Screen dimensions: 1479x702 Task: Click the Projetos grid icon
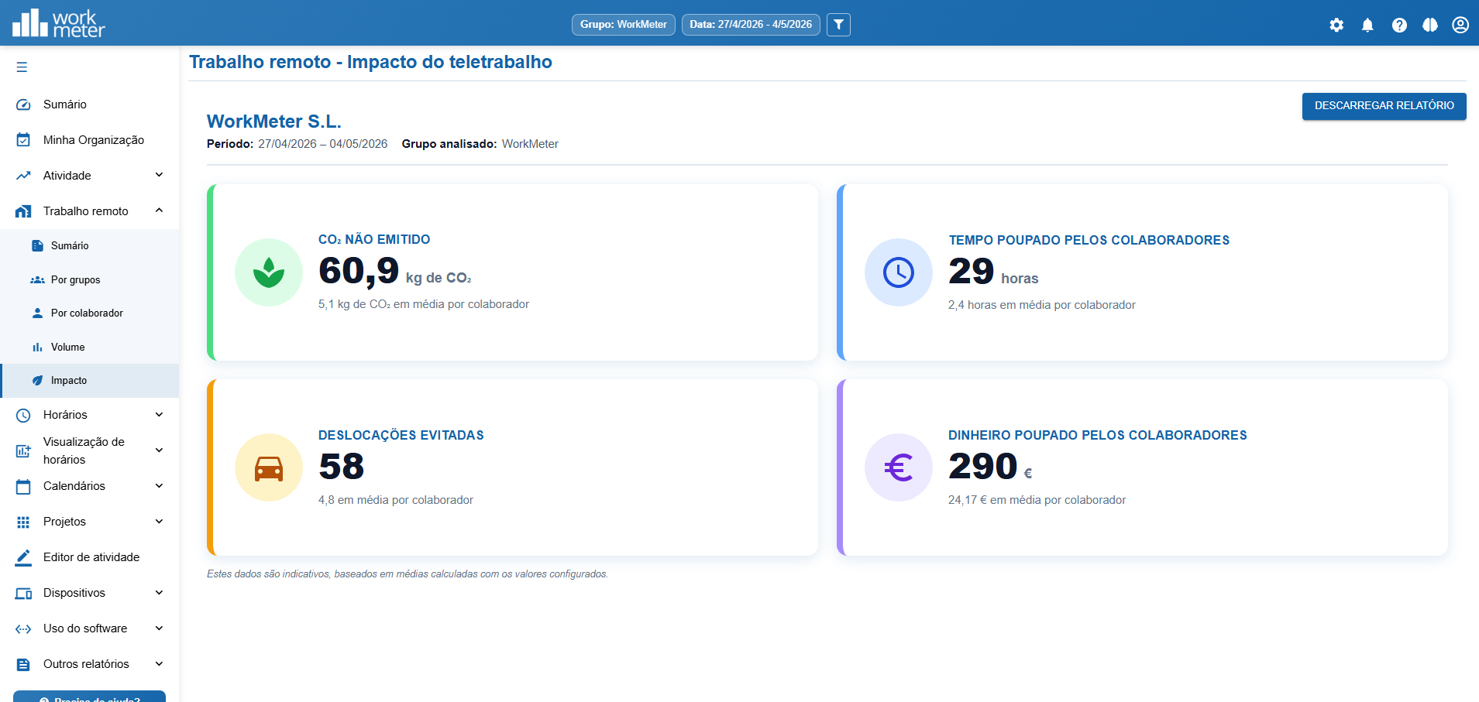[x=23, y=522]
